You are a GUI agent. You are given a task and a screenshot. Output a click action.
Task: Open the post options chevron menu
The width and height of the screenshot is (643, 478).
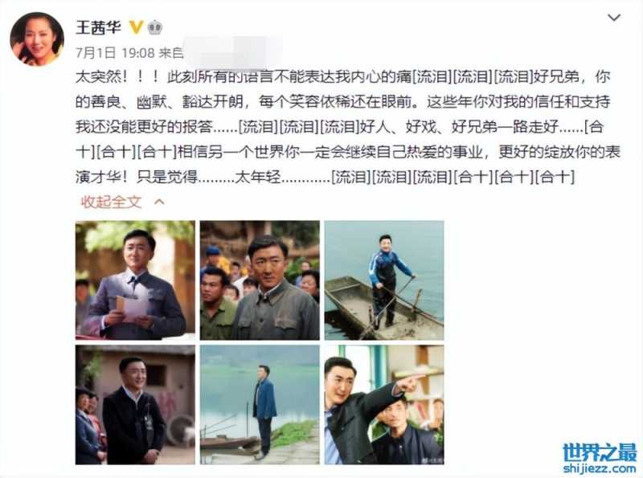point(614,18)
